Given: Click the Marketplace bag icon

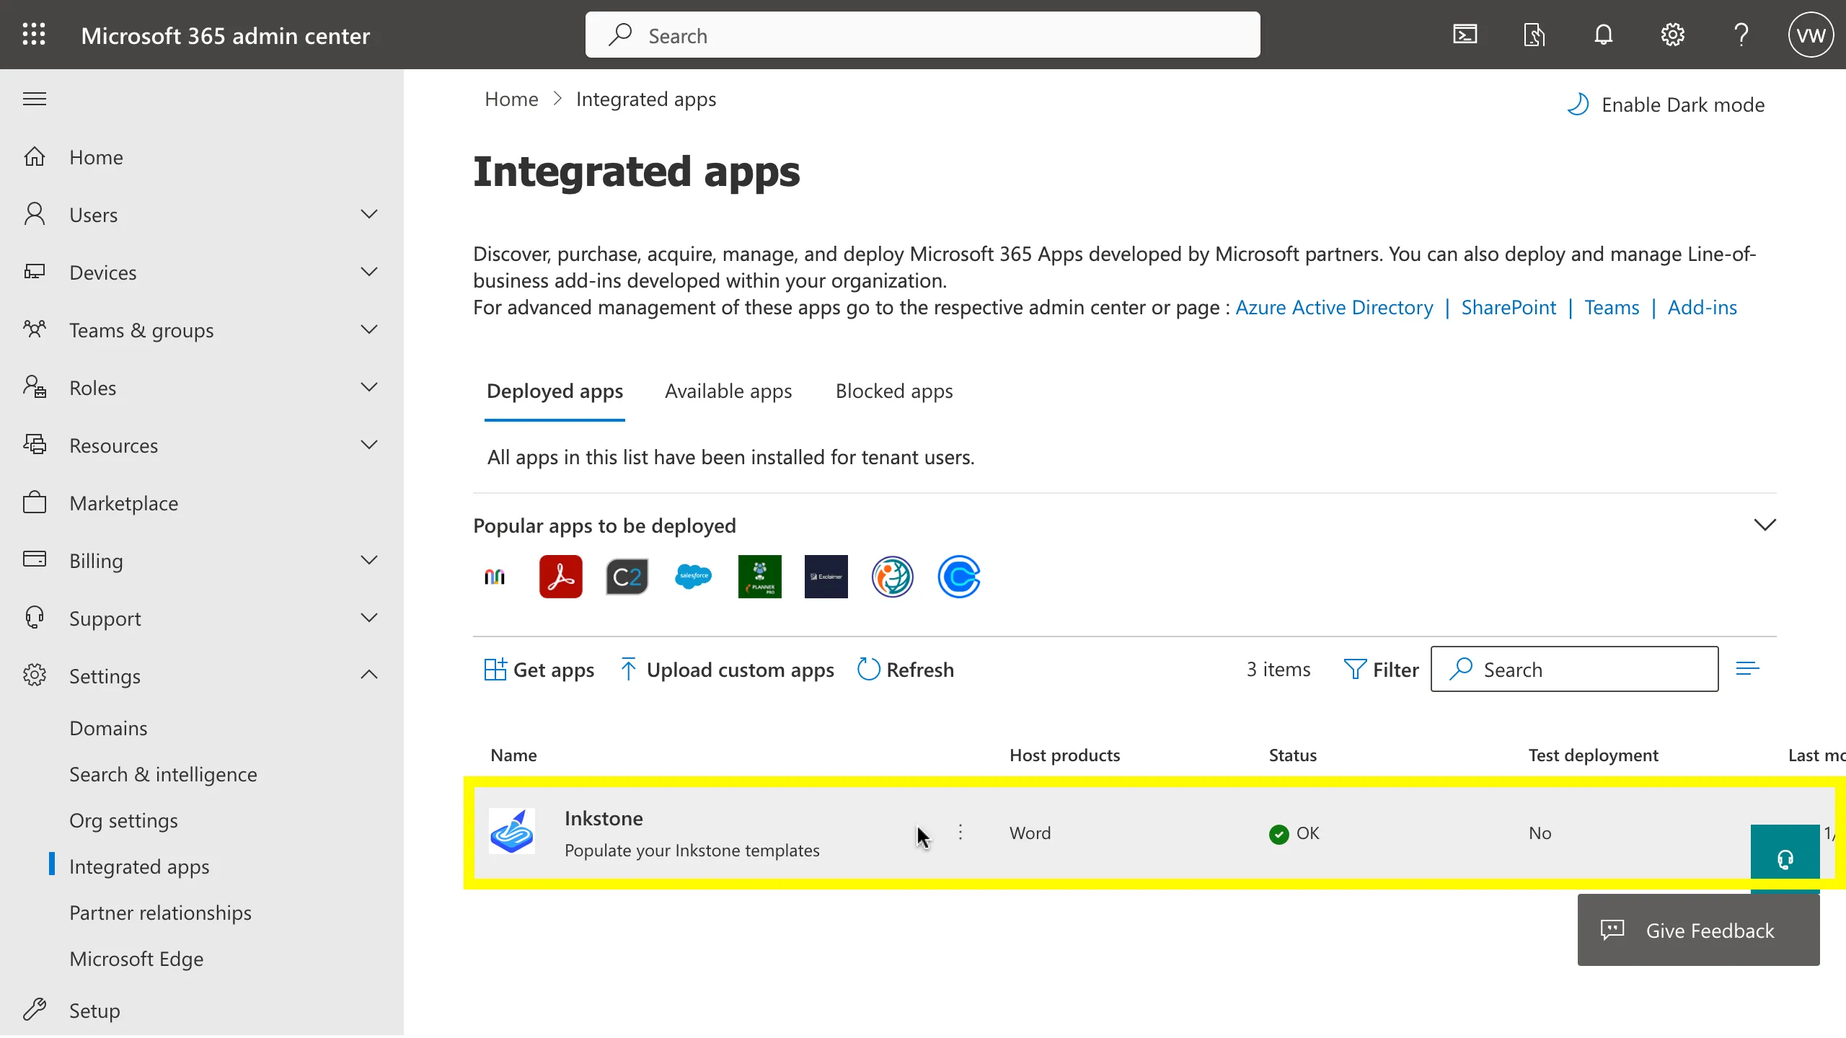Looking at the screenshot, I should click(35, 503).
